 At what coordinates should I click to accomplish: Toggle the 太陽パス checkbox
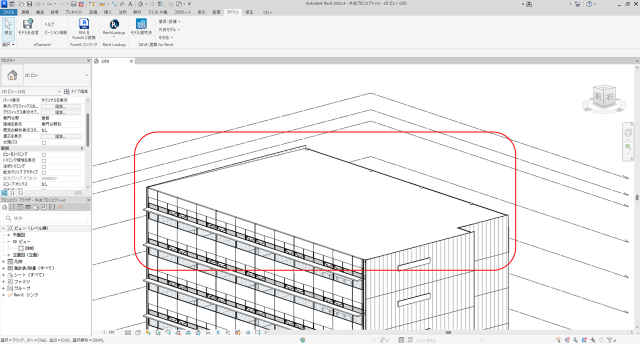[x=43, y=142]
